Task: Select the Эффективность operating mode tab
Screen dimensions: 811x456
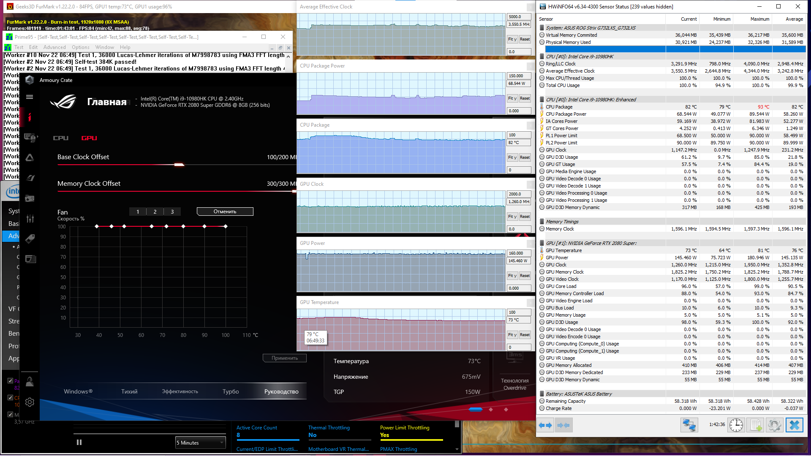Action: click(x=180, y=391)
